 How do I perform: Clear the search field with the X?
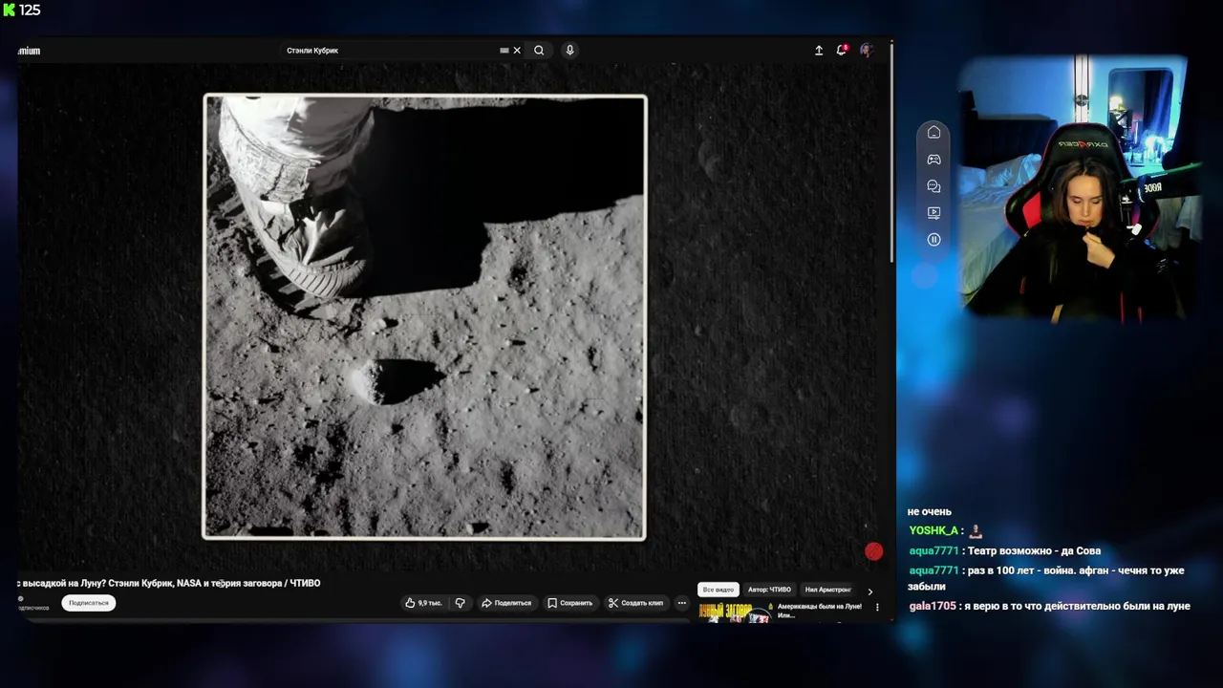(517, 51)
